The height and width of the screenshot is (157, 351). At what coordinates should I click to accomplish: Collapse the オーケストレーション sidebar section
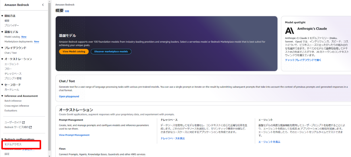(2, 59)
